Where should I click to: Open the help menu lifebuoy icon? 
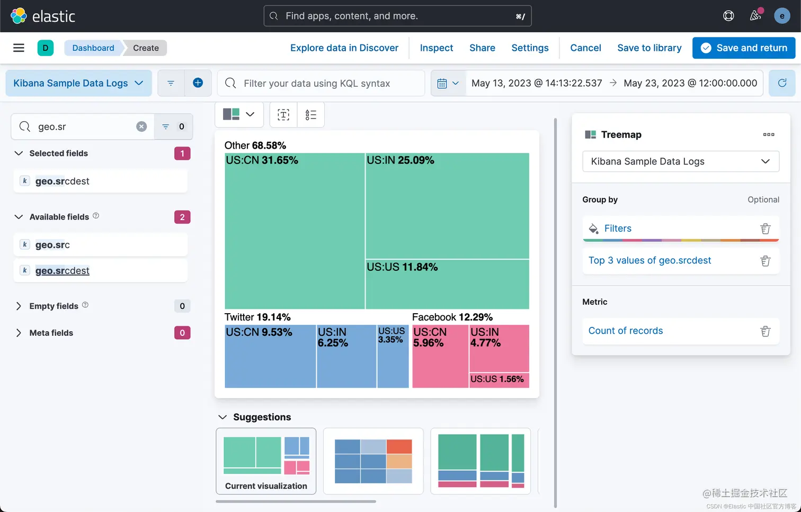point(728,16)
